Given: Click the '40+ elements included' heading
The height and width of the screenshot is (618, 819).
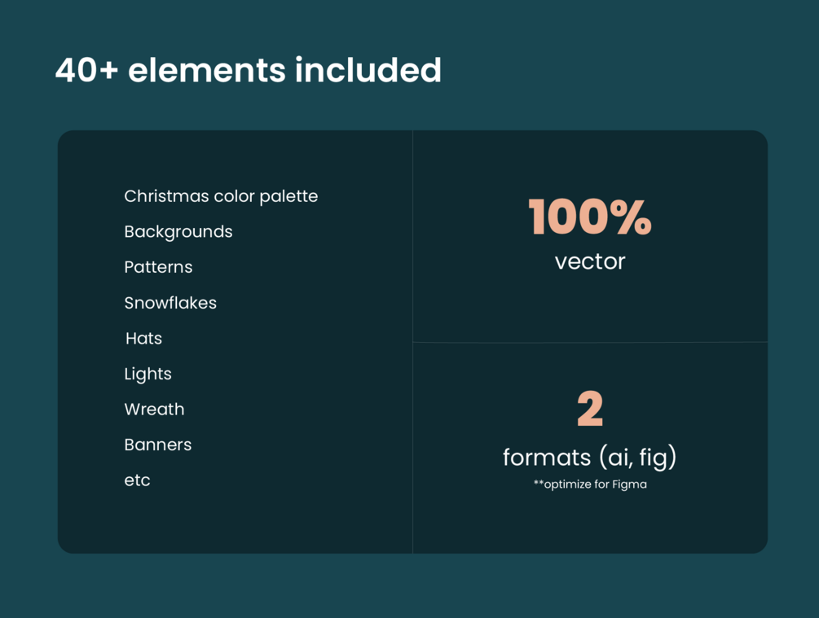Looking at the screenshot, I should tap(248, 70).
